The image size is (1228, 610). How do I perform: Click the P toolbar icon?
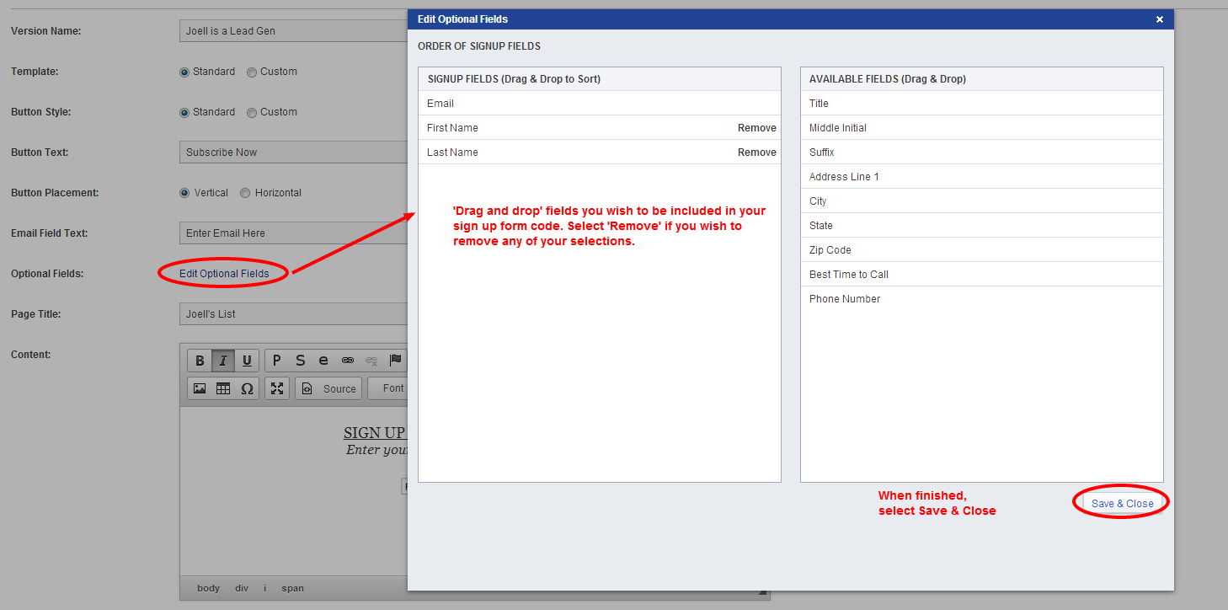(x=276, y=361)
